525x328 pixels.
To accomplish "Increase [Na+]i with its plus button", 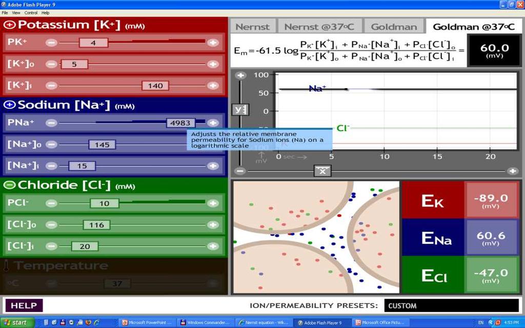I will click(x=213, y=166).
